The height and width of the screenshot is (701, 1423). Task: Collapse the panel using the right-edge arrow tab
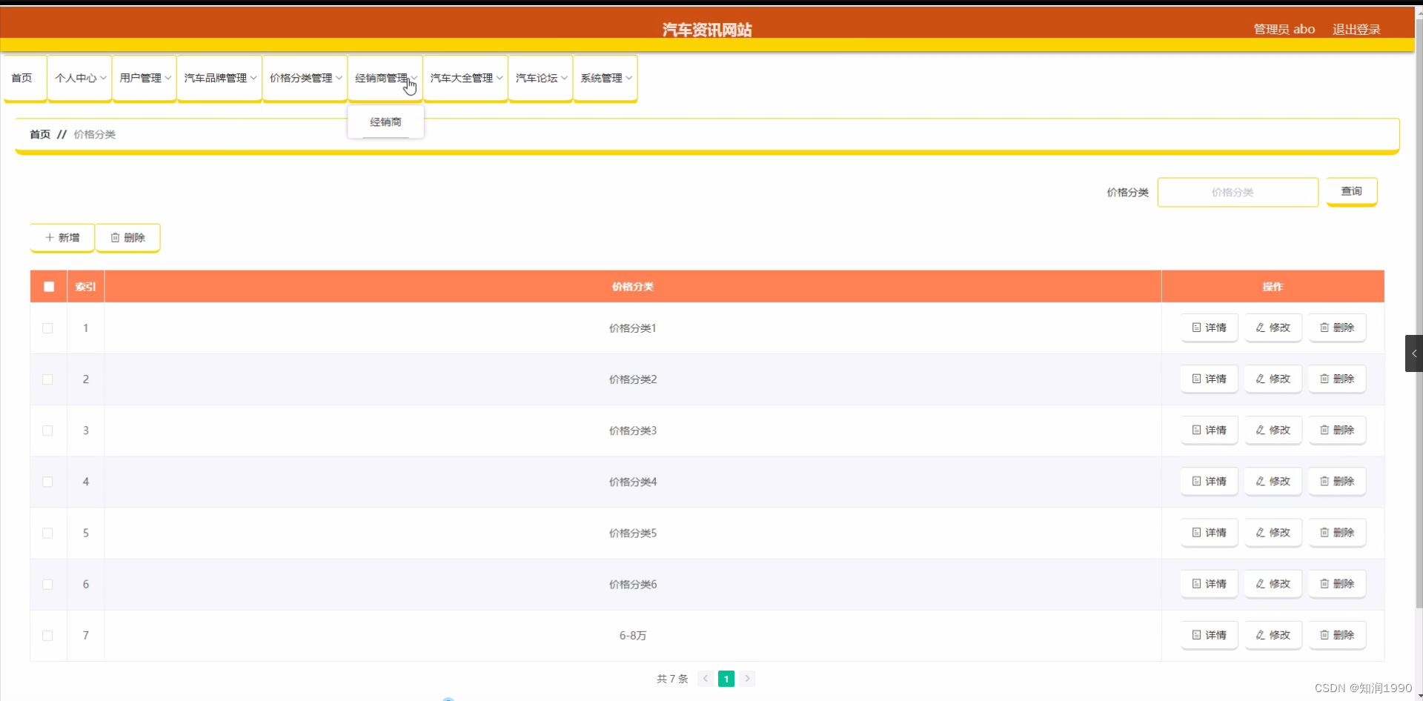point(1414,353)
